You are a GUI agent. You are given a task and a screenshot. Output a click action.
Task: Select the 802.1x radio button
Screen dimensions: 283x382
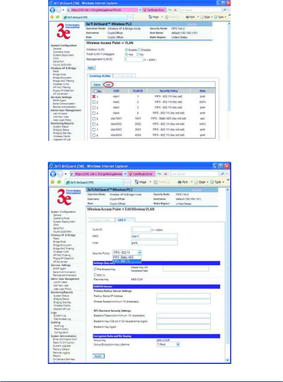95,275
